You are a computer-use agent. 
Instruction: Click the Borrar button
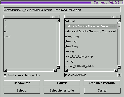point(62,83)
